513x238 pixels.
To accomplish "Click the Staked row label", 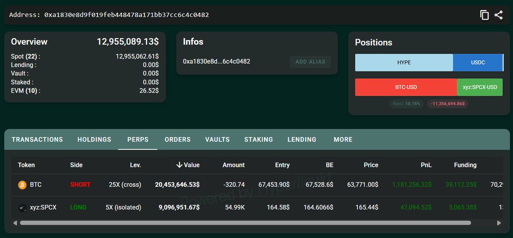I will tap(22, 82).
